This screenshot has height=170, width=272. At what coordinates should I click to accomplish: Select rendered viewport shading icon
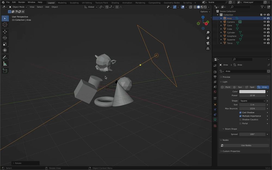point(205,7)
